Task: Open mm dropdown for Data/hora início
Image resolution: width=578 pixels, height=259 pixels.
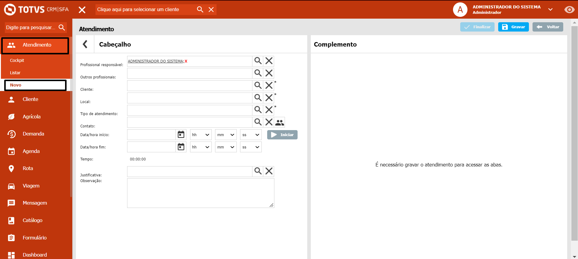Action: [226, 135]
